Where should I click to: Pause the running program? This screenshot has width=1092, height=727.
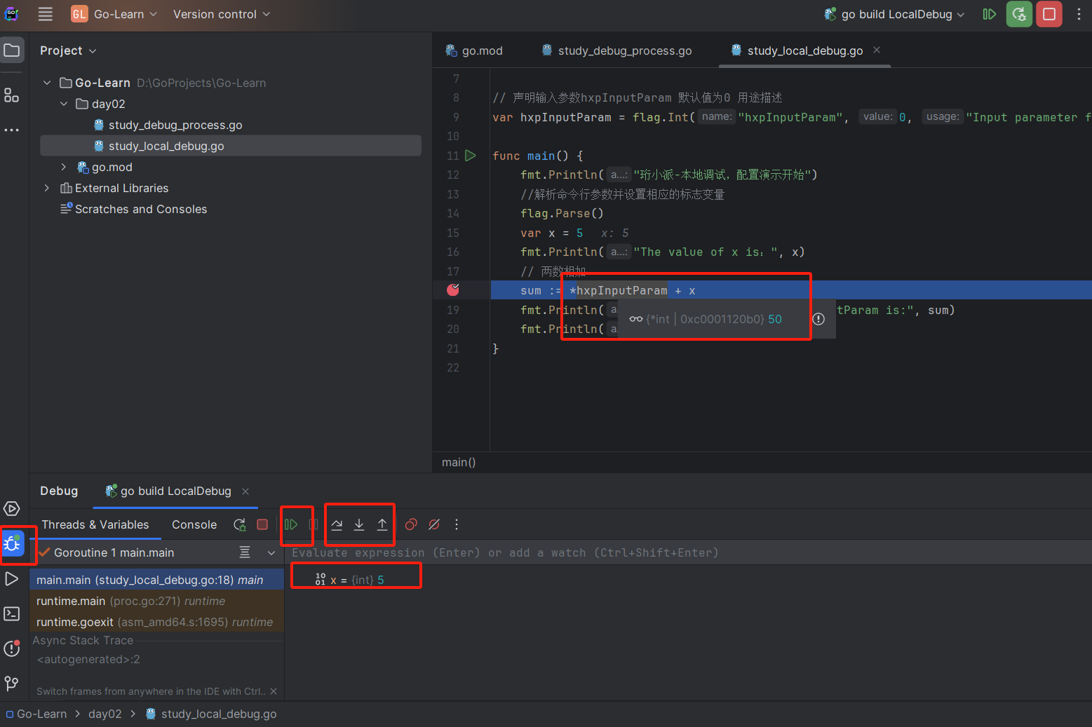(x=314, y=524)
